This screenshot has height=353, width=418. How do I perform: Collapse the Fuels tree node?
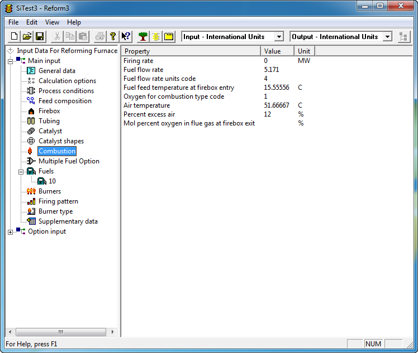click(21, 172)
